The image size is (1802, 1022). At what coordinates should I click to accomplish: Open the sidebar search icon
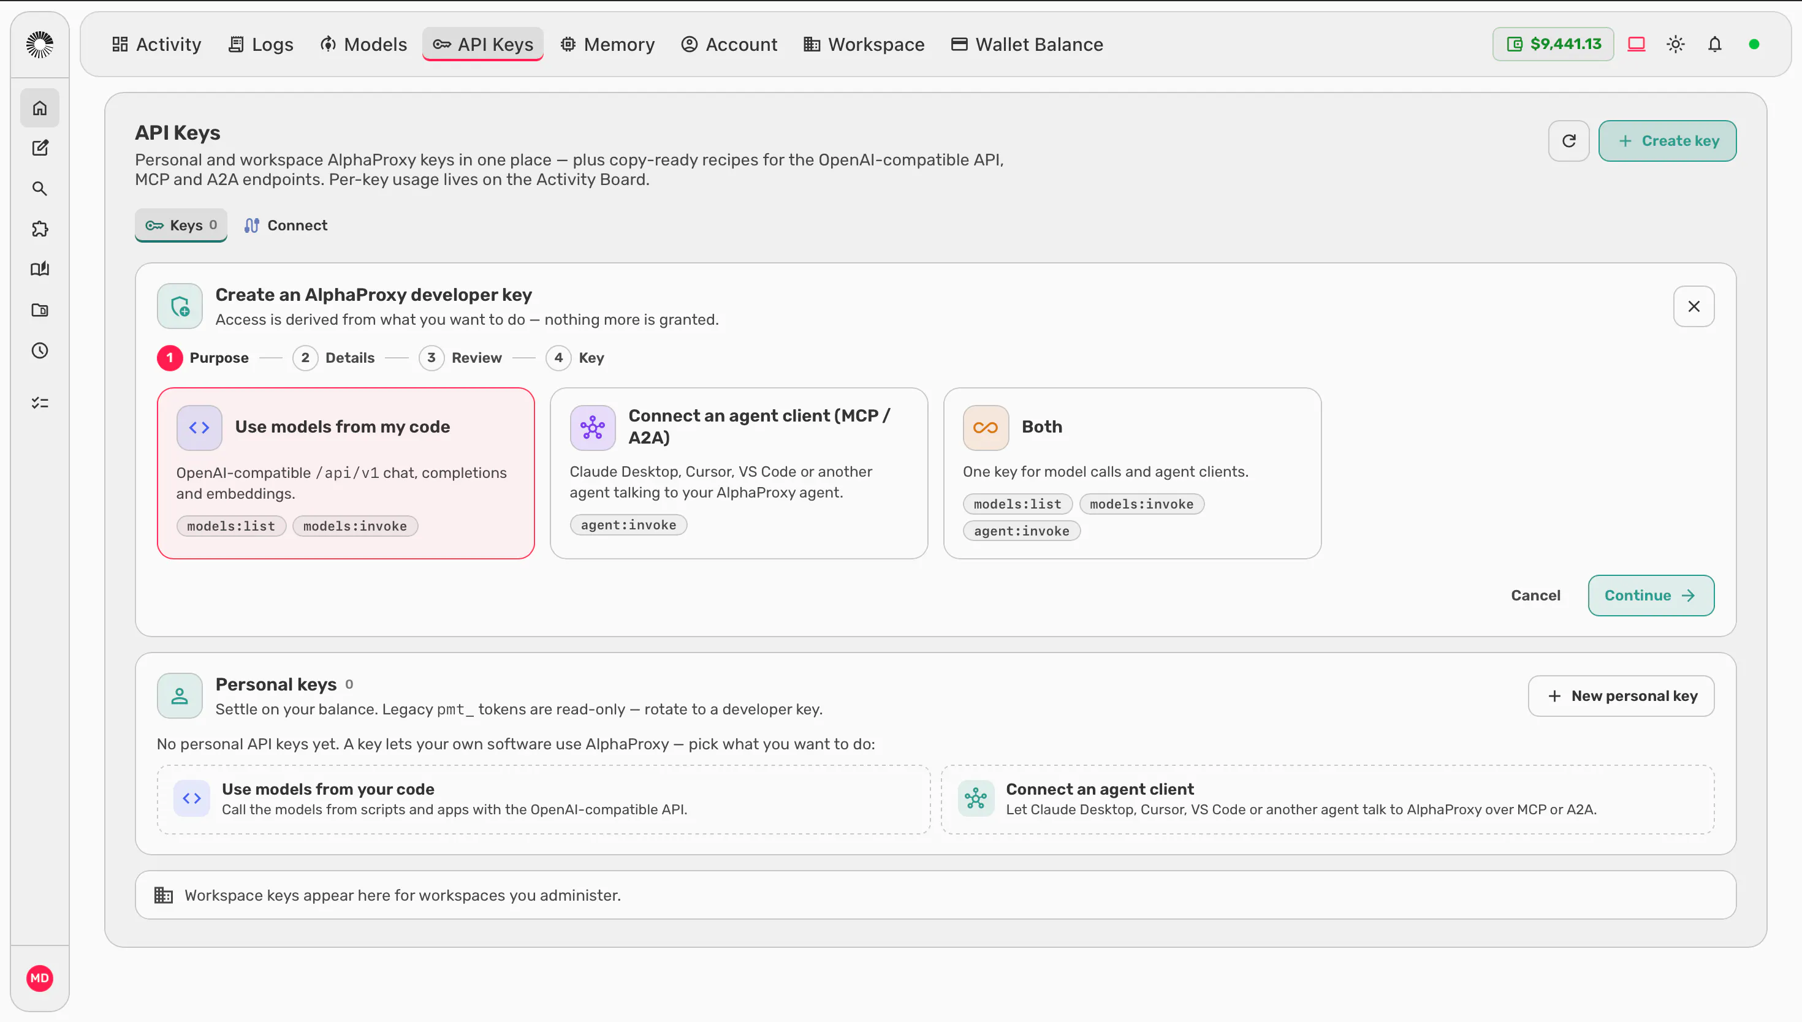click(39, 189)
